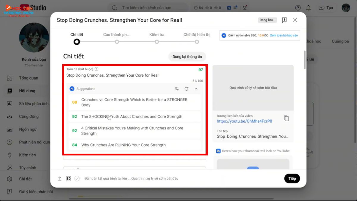Open the youtu.be video link
The height and width of the screenshot is (201, 357).
pyautogui.click(x=244, y=121)
